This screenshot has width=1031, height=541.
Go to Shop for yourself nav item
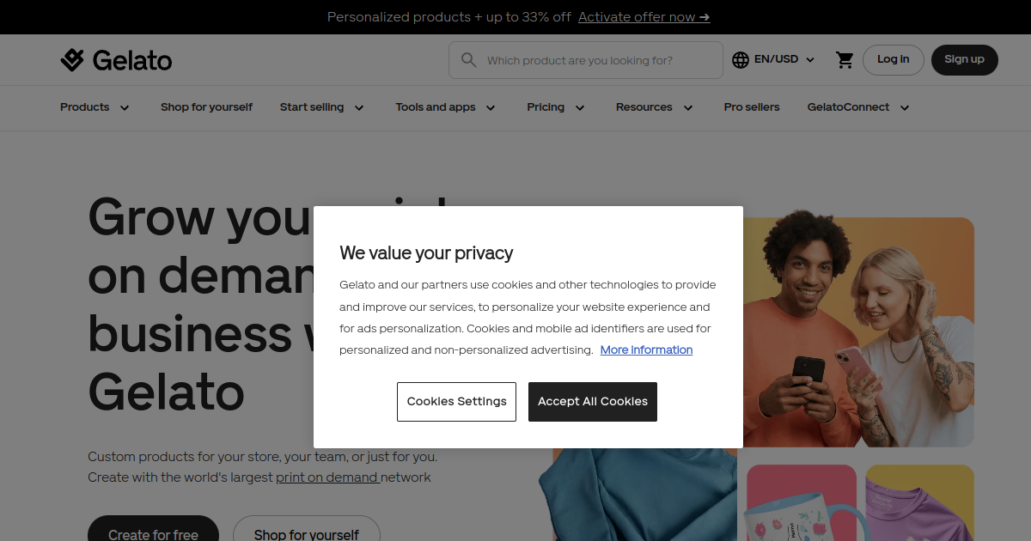206,107
